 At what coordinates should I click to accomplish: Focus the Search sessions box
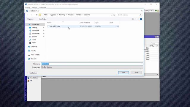click(128, 15)
